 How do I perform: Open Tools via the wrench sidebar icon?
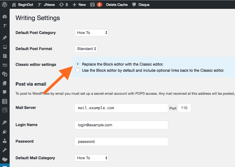click(5, 150)
